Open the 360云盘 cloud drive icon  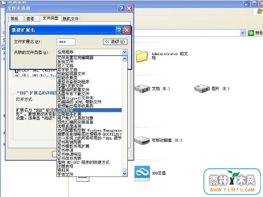click(142, 173)
